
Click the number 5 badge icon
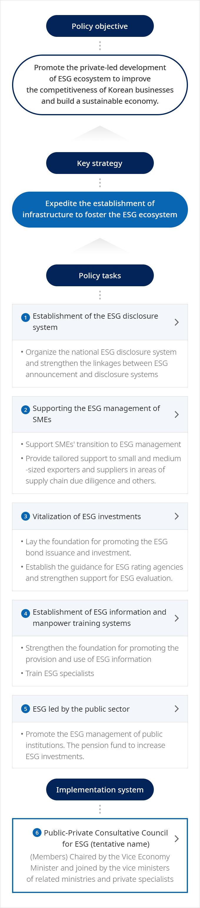(x=25, y=708)
